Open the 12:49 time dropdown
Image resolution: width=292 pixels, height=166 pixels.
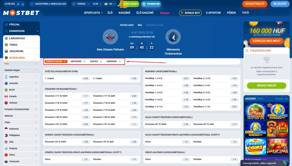click(97, 4)
